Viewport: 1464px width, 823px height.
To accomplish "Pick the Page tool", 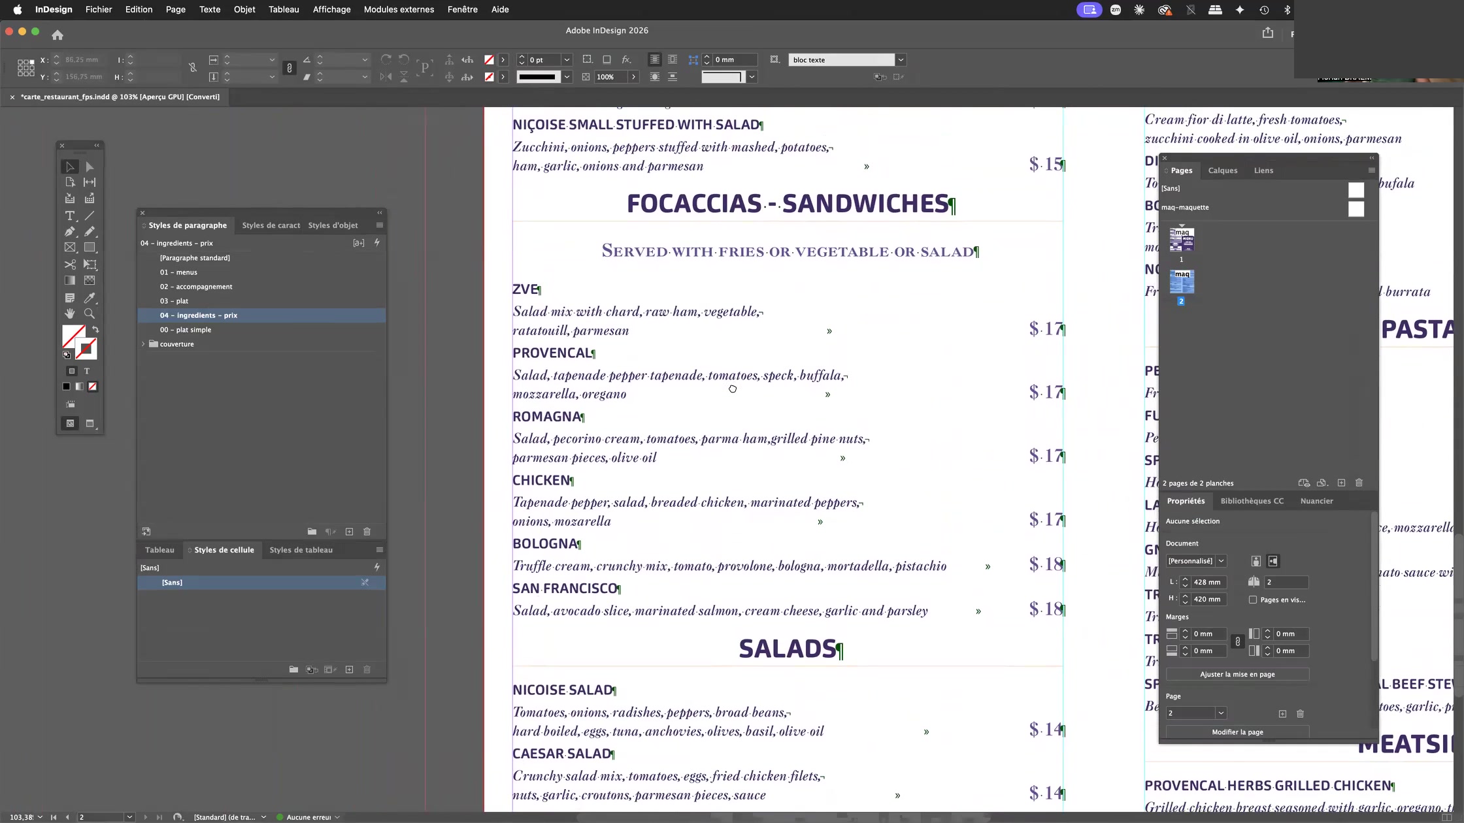I will pyautogui.click(x=70, y=182).
